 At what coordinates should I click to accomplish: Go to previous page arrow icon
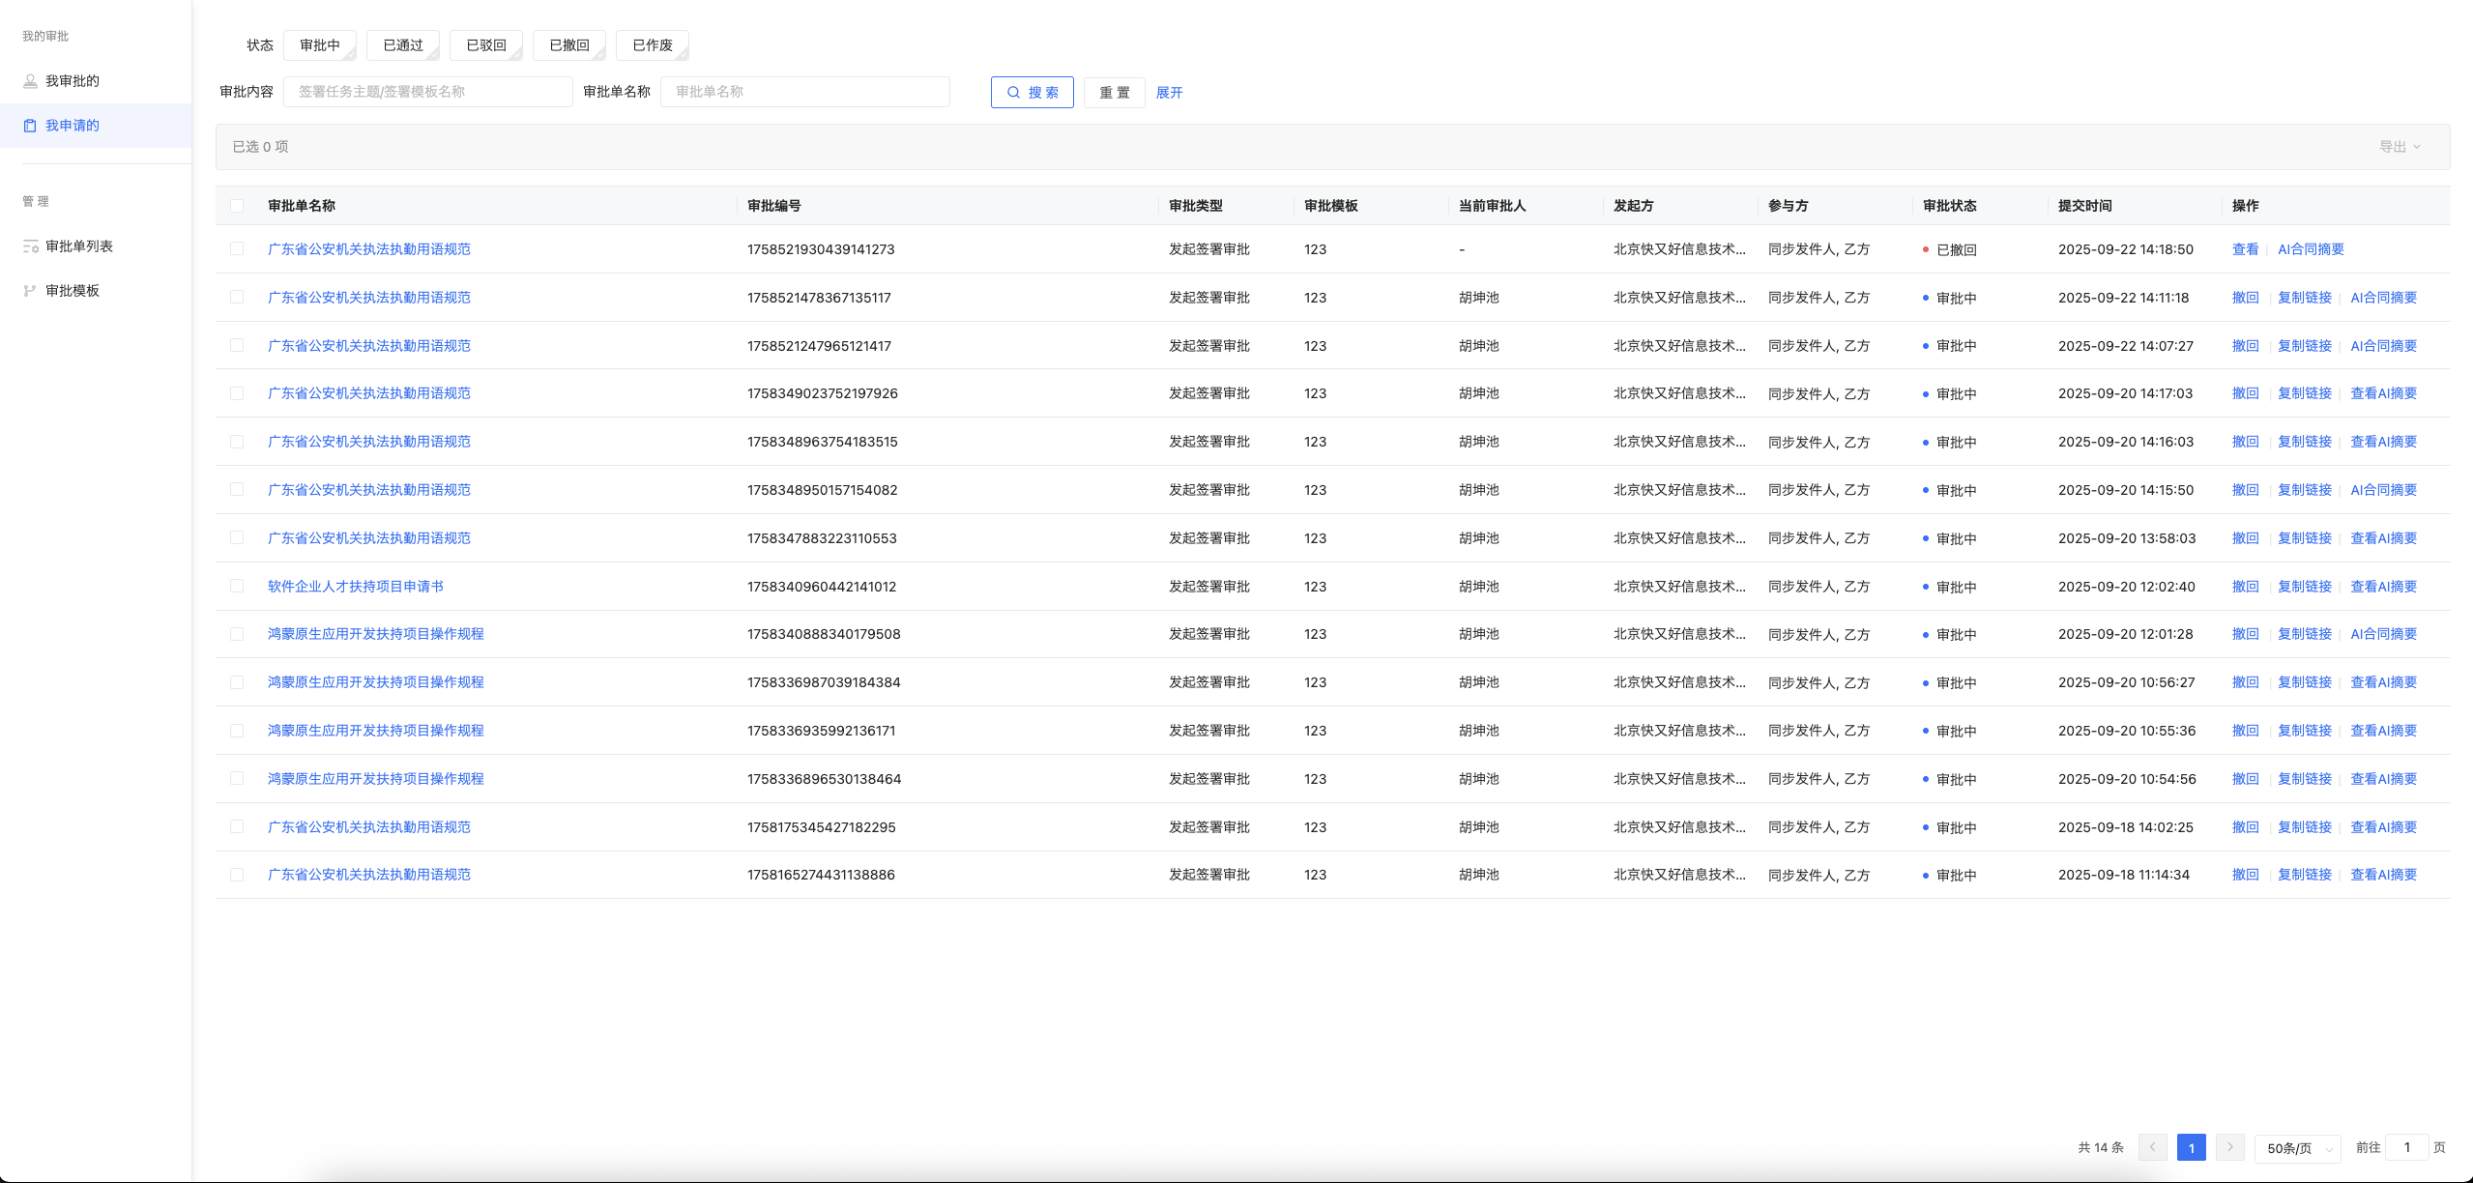point(2152,1147)
